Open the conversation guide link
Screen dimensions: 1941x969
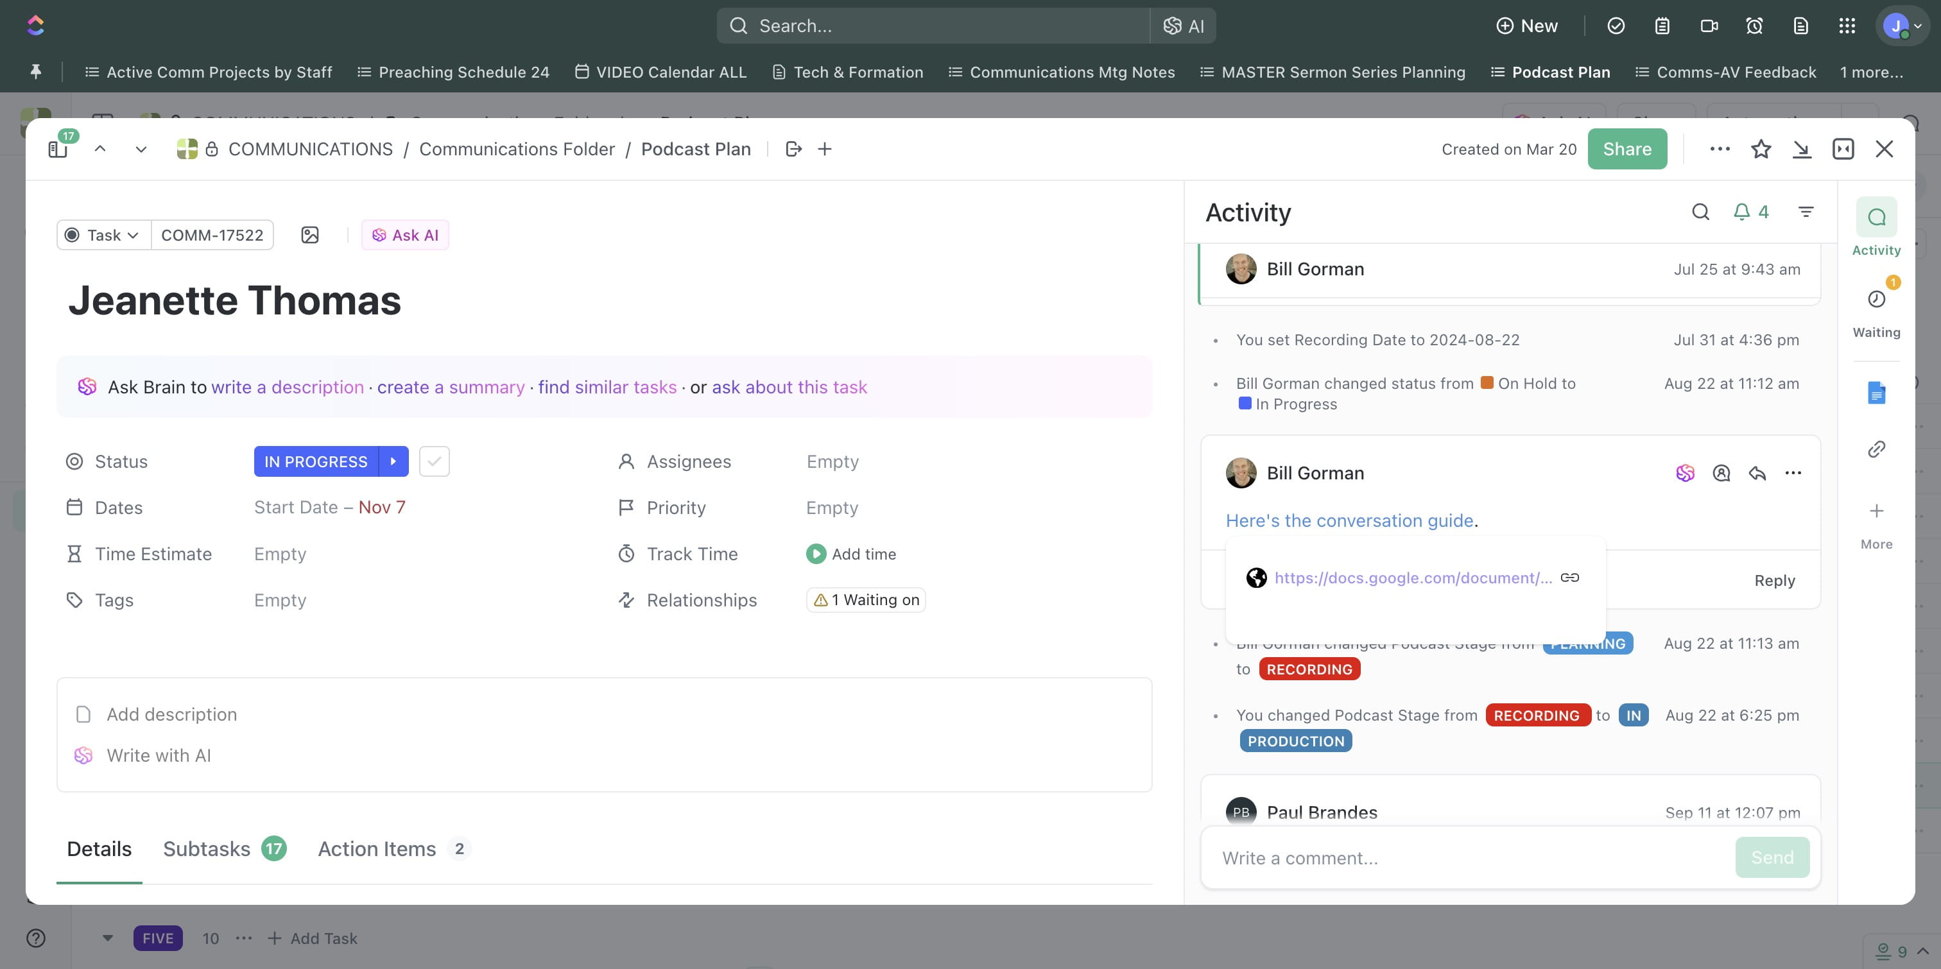pos(1349,520)
